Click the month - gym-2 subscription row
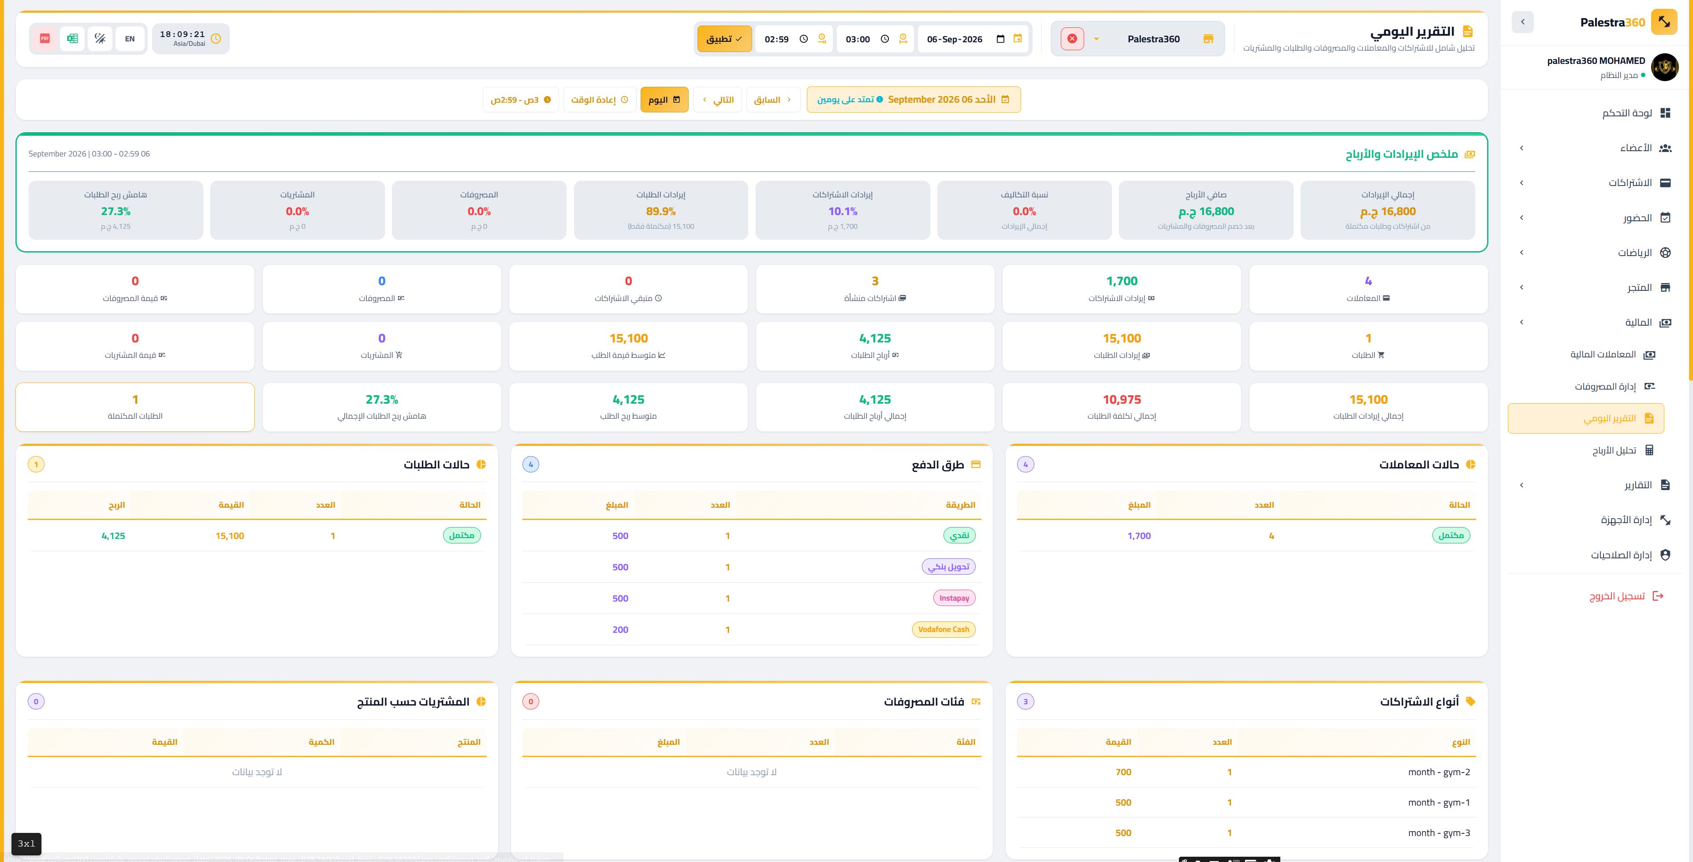This screenshot has height=862, width=1693. [1246, 772]
